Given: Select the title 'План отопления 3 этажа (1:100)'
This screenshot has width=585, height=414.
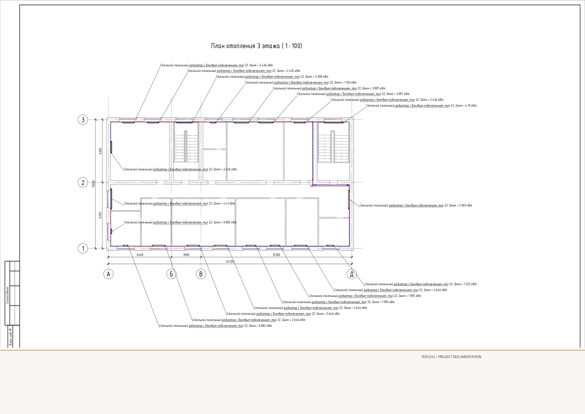Looking at the screenshot, I should pyautogui.click(x=256, y=46).
